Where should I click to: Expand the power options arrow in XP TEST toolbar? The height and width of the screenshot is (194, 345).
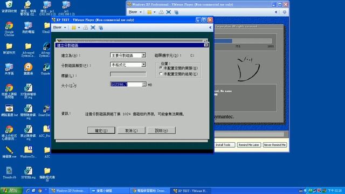[x=79, y=27]
